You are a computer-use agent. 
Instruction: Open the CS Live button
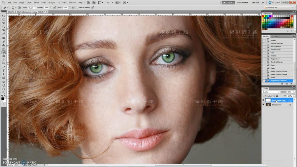pyautogui.click(x=274, y=3)
